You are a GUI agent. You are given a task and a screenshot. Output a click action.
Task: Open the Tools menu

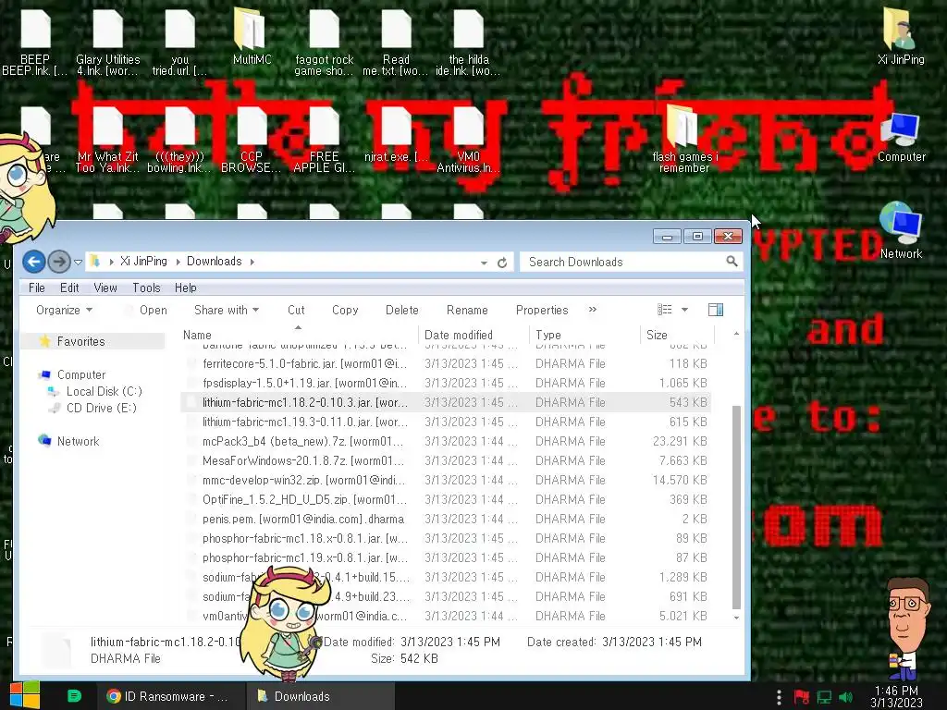coord(146,288)
